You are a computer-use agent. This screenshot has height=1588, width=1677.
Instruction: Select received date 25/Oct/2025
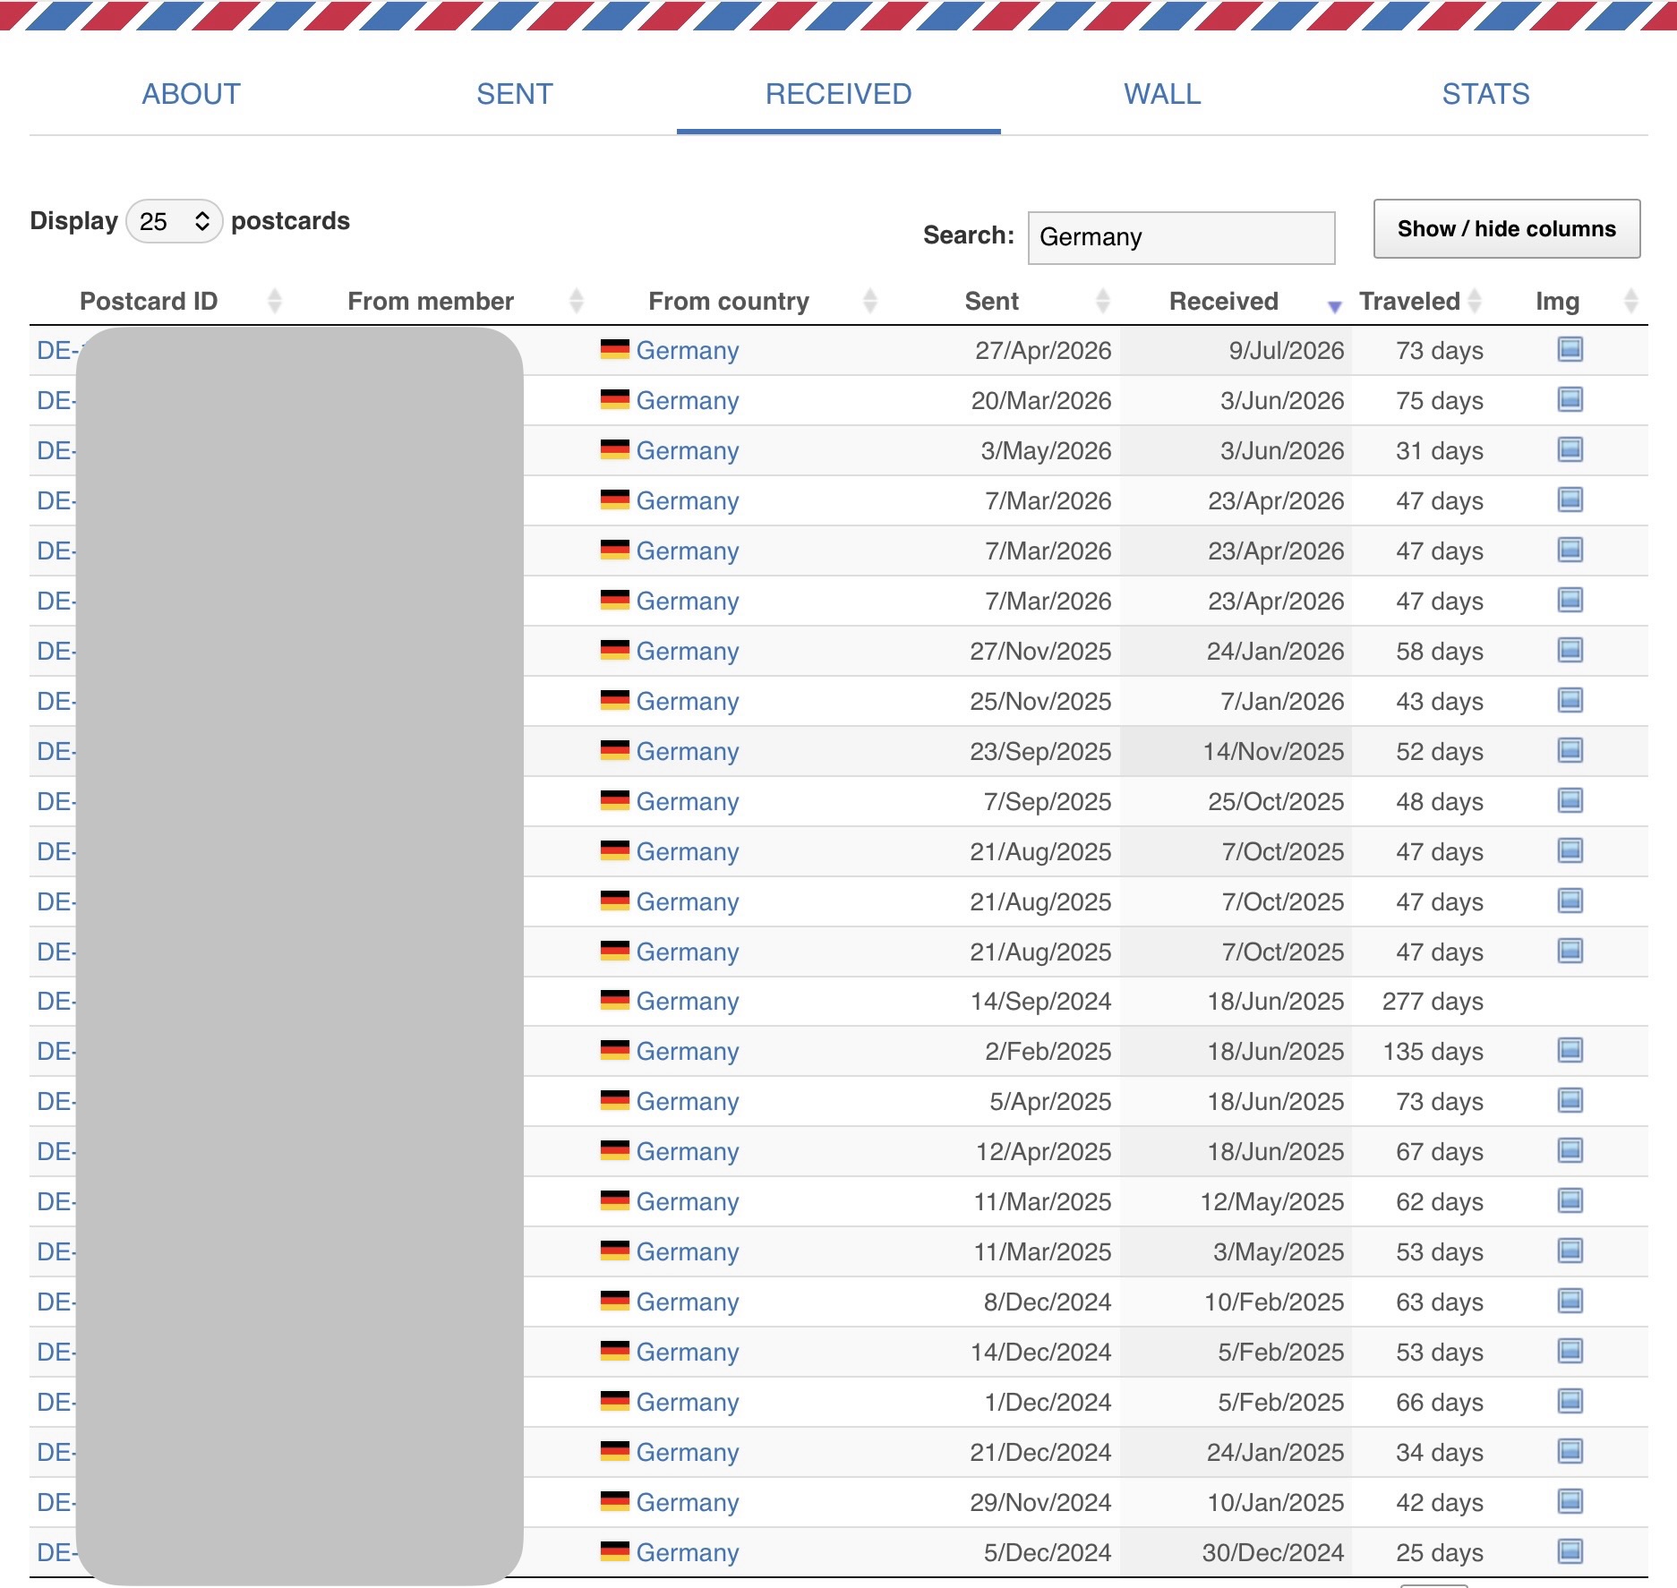click(x=1276, y=801)
